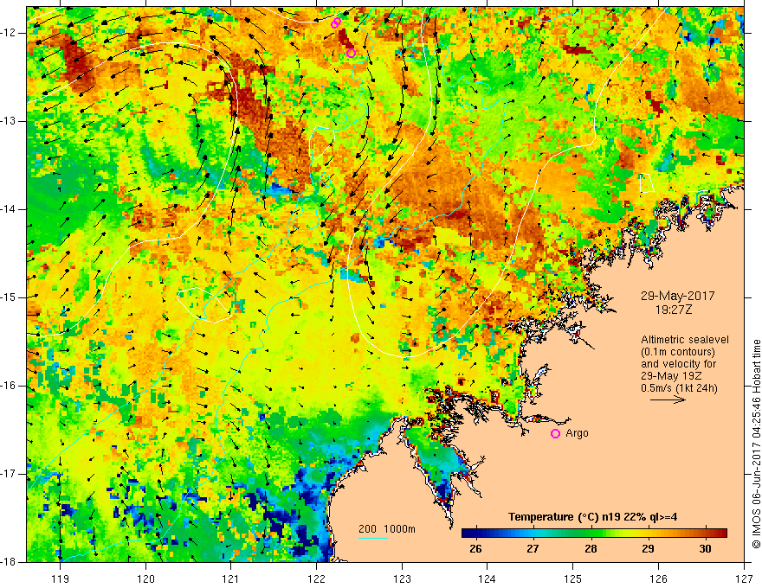Click longitude axis label 119
The width and height of the screenshot is (762, 588).
pos(61,578)
